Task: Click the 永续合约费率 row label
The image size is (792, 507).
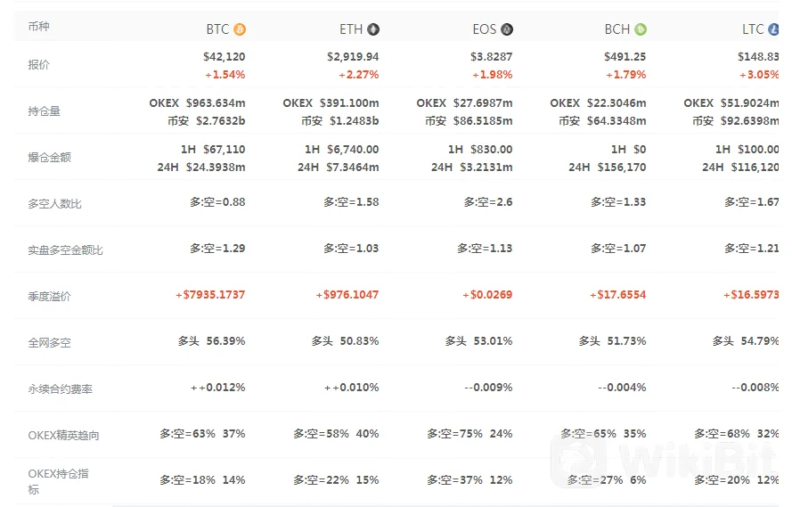Action: pyautogui.click(x=61, y=388)
